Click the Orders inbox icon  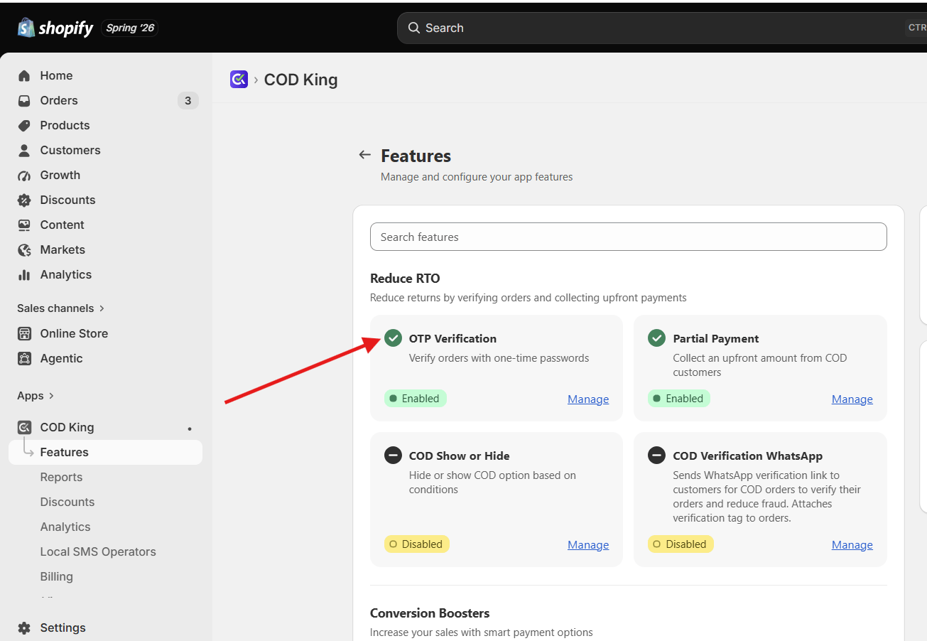coord(24,100)
